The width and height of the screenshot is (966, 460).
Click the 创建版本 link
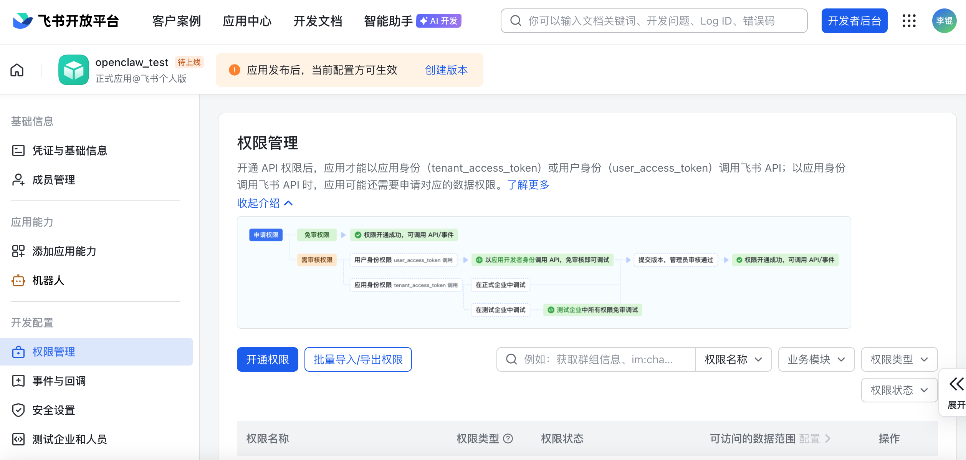pyautogui.click(x=446, y=70)
